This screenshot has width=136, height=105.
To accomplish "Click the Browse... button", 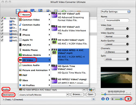I will [x=77, y=94].
